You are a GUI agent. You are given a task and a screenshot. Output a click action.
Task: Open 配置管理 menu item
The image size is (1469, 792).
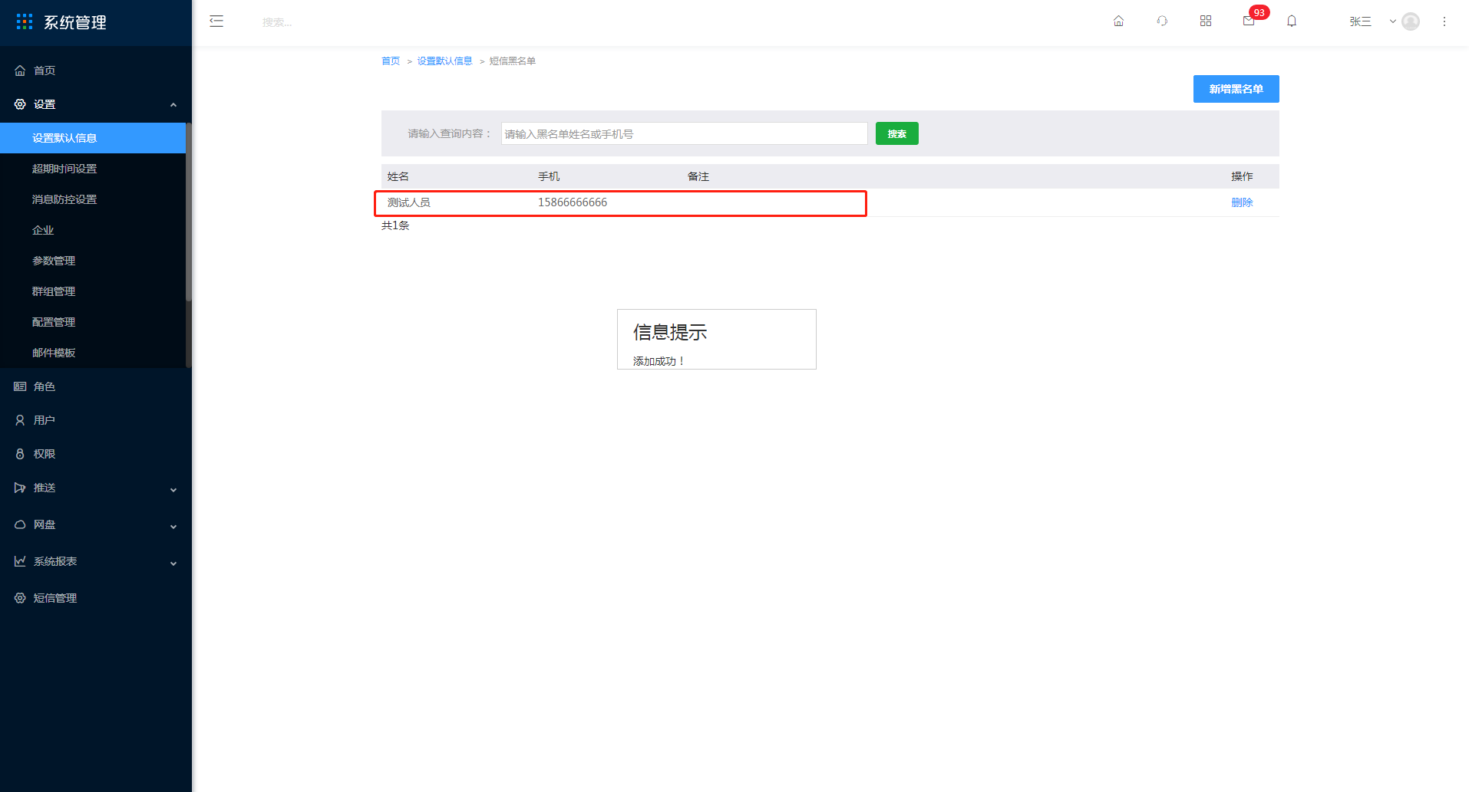[93, 322]
